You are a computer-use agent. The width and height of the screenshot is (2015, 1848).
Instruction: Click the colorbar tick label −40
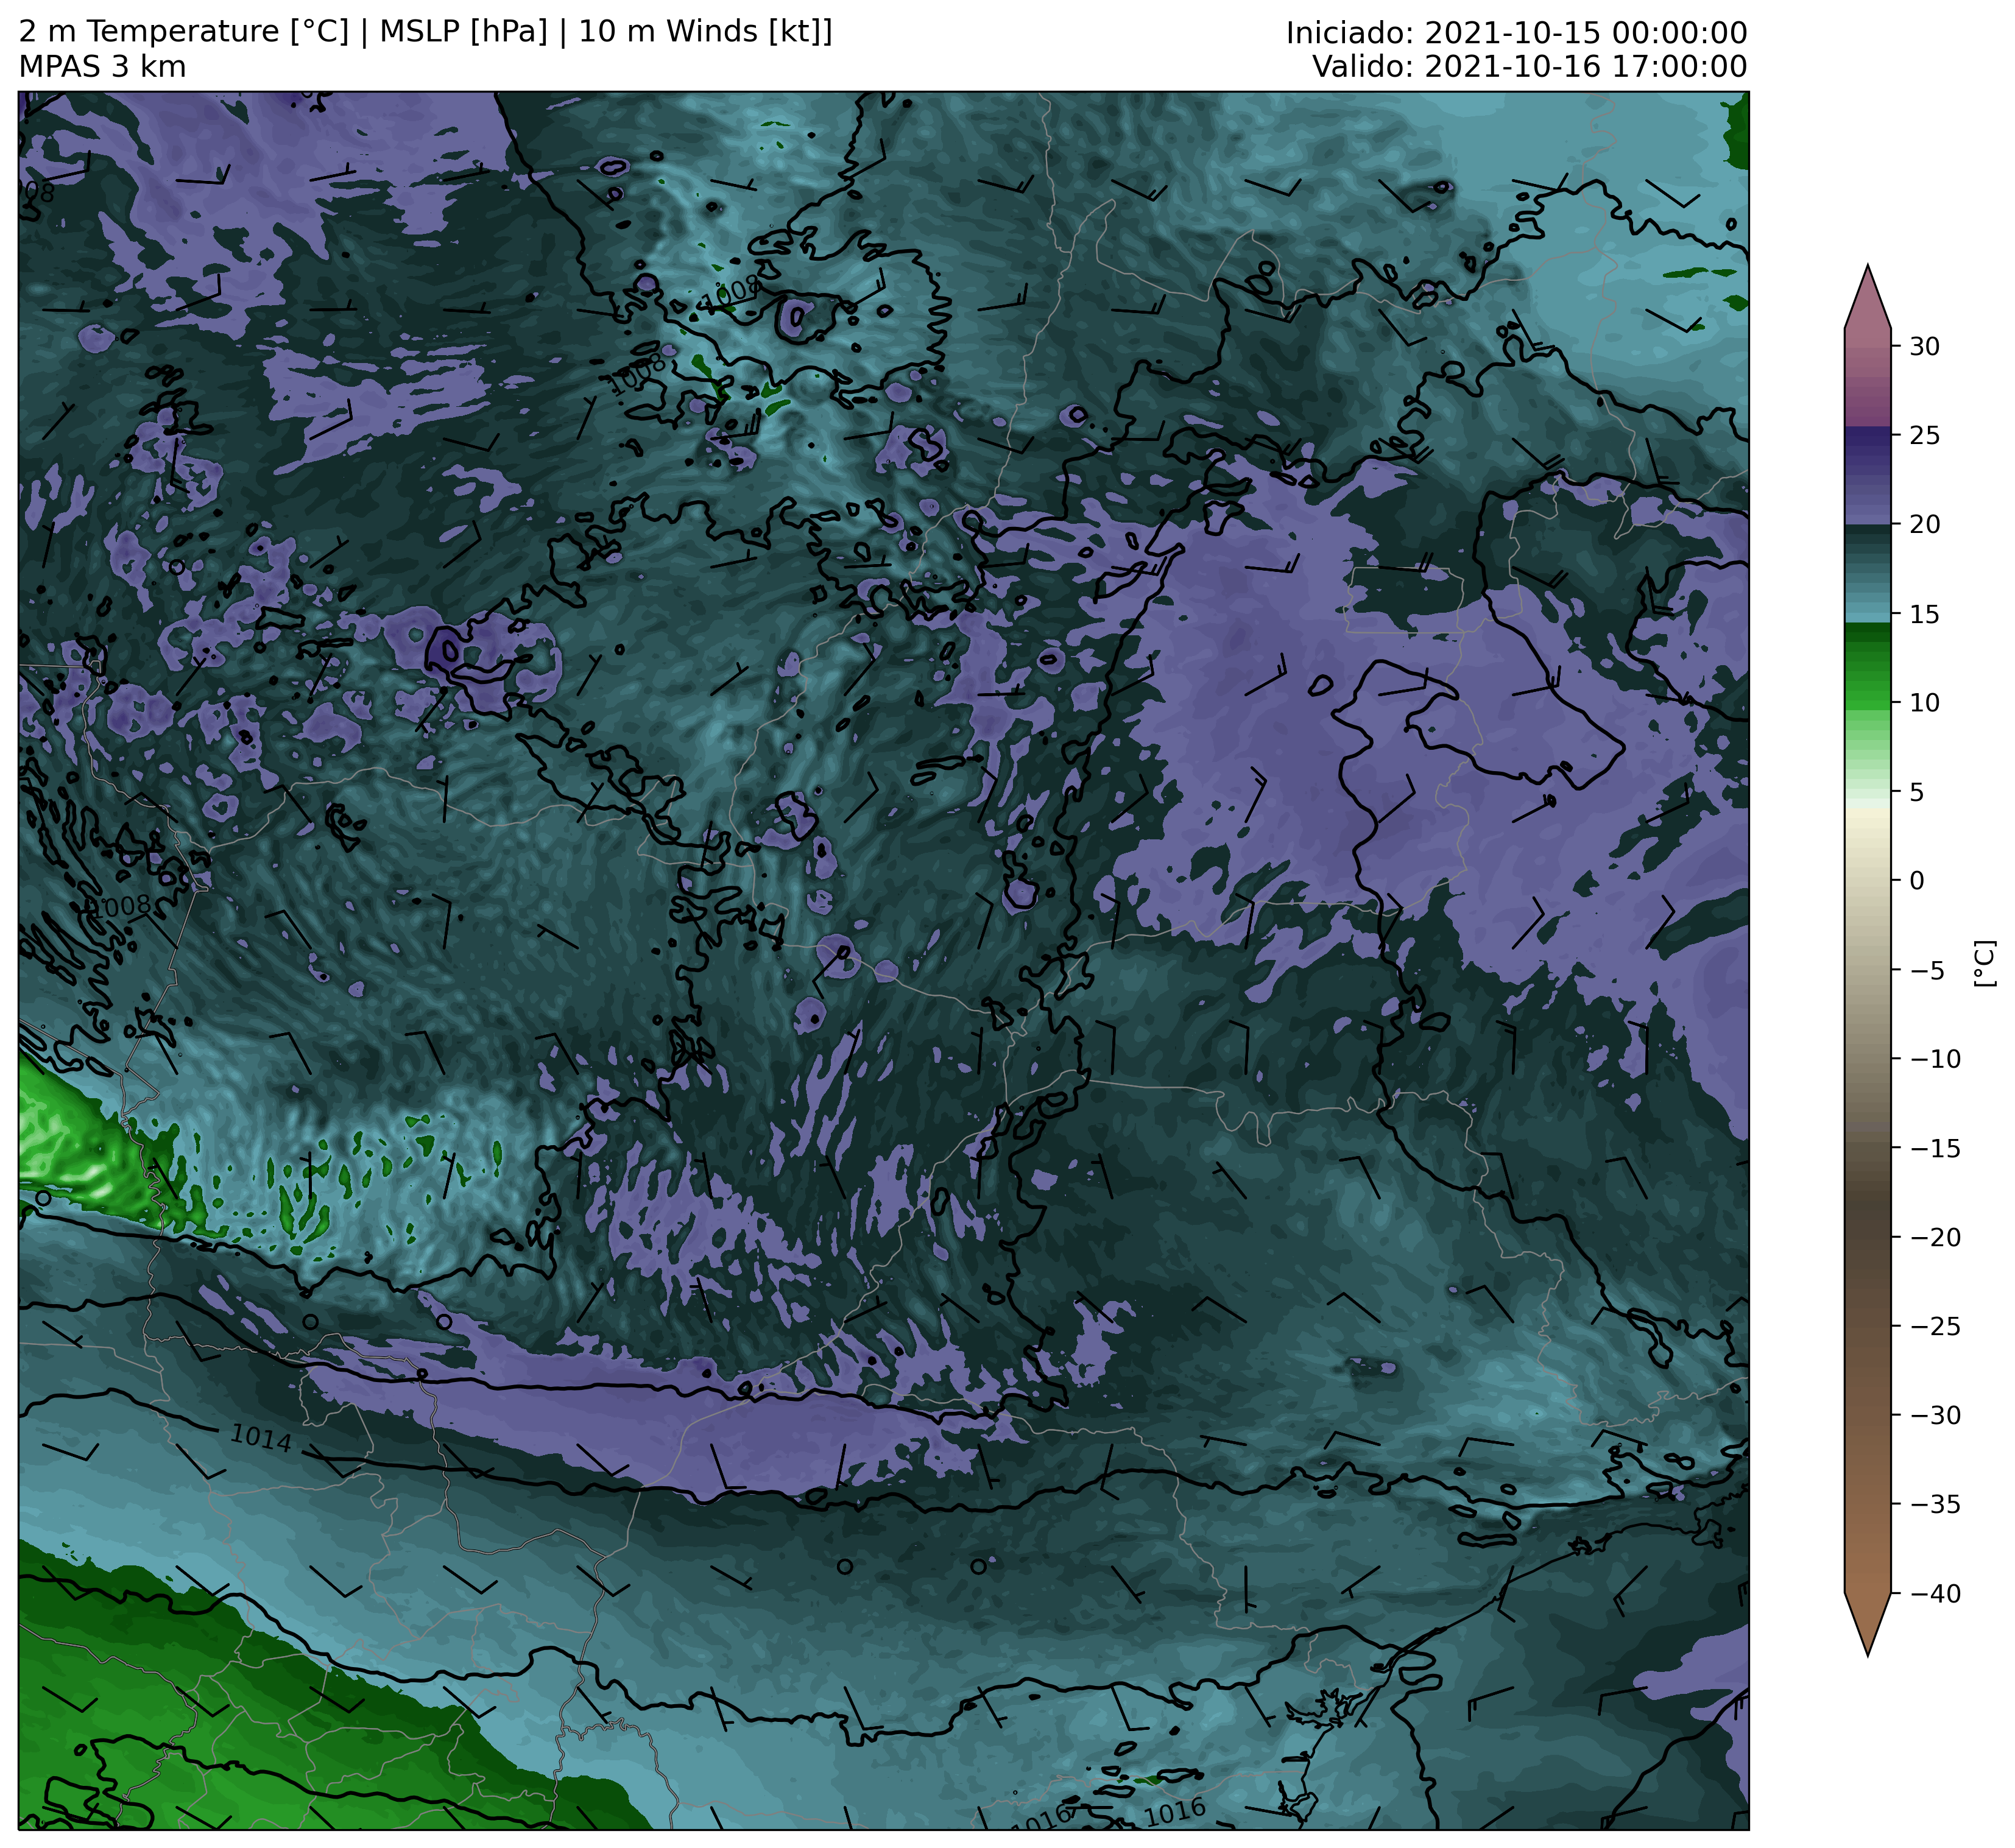[x=1935, y=1593]
